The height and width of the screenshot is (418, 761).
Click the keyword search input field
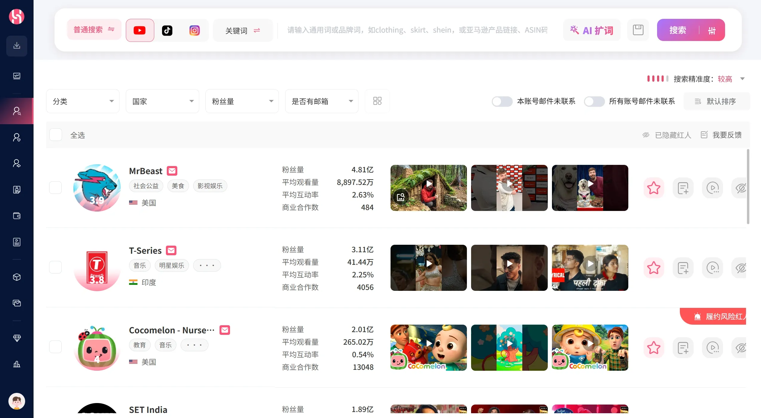[x=417, y=30]
